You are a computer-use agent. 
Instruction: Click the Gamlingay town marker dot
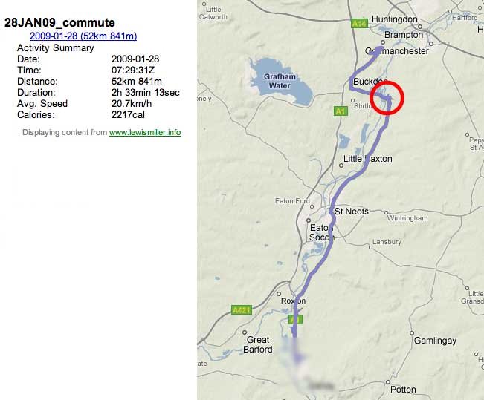pyautogui.click(x=411, y=333)
